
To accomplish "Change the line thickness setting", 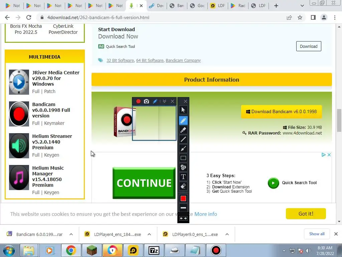I will (x=183, y=208).
